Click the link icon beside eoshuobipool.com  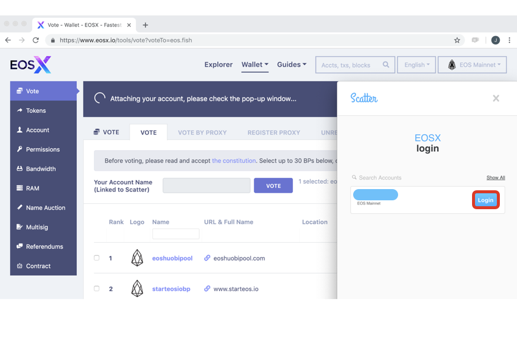[x=207, y=258]
